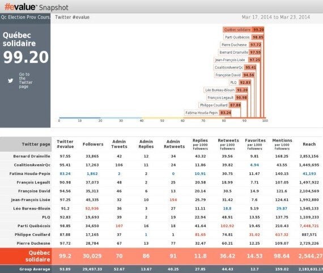Click the François Legault 90.98 chart label
The height and width of the screenshot is (273, 323).
click(x=227, y=97)
